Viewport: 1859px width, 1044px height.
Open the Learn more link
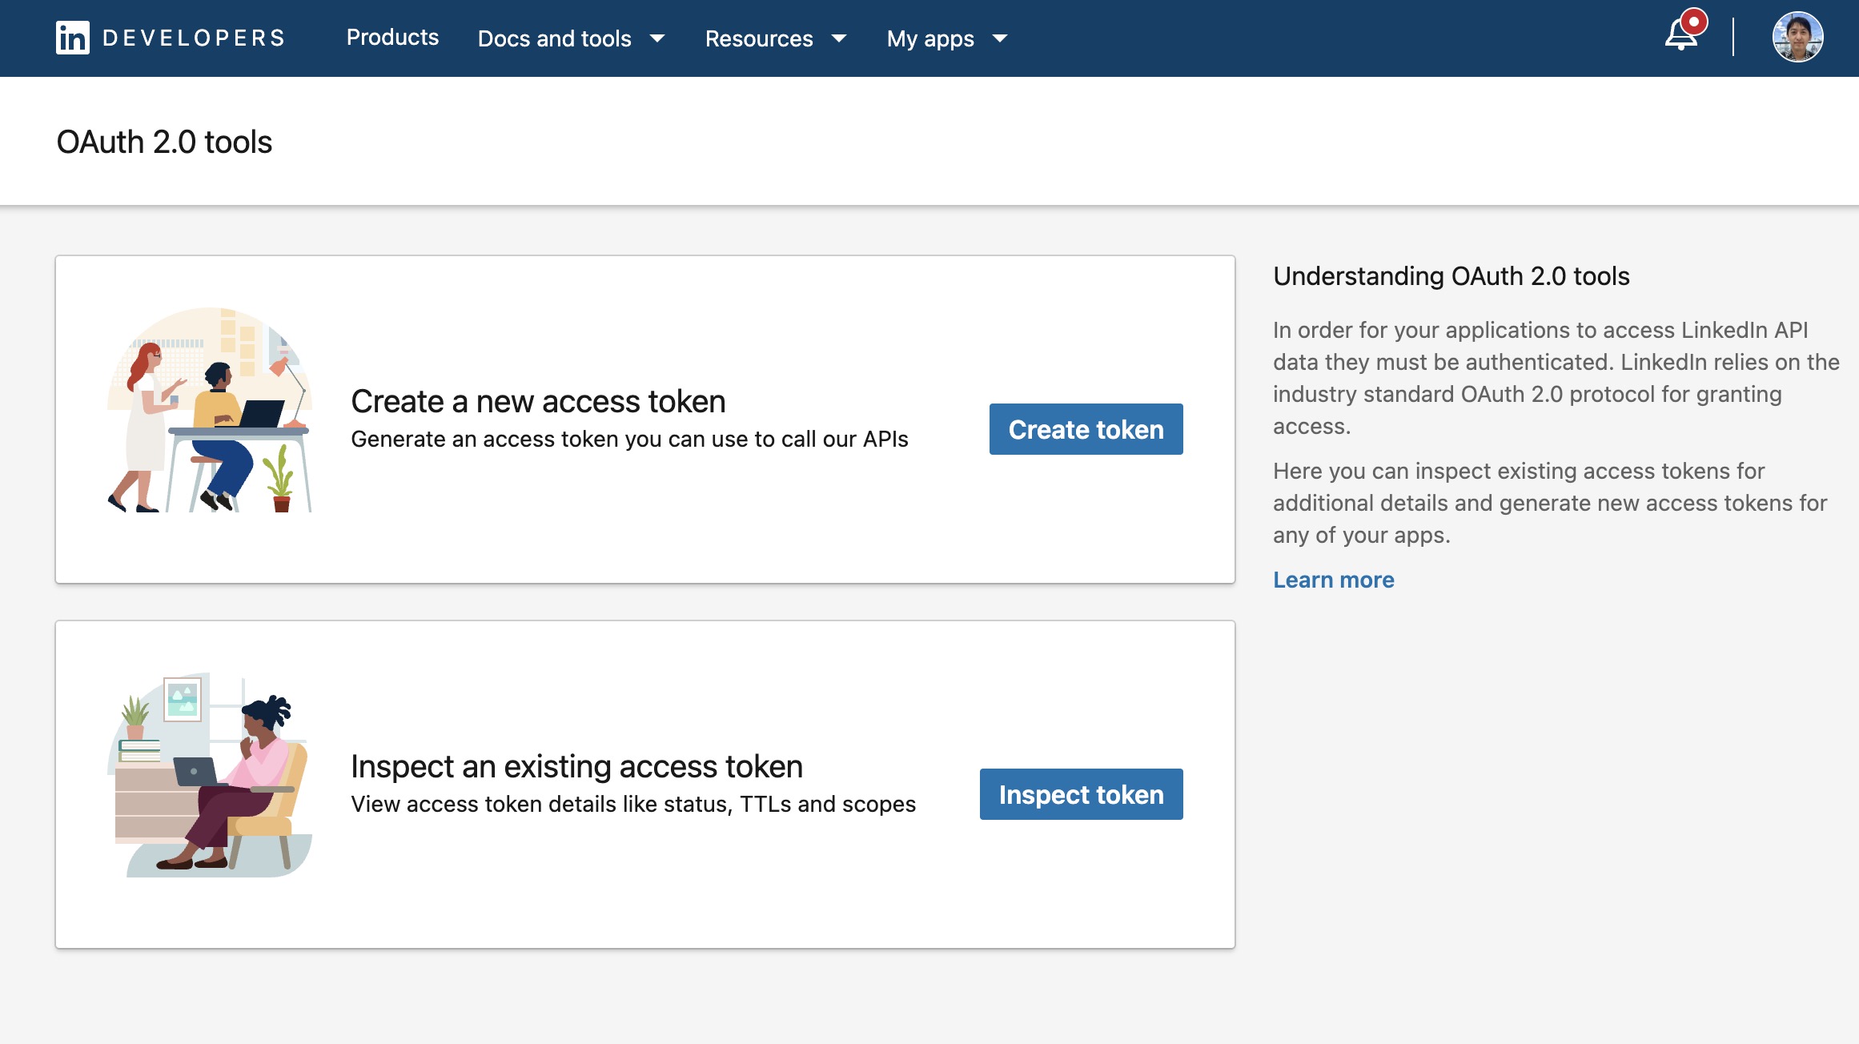[1333, 580]
